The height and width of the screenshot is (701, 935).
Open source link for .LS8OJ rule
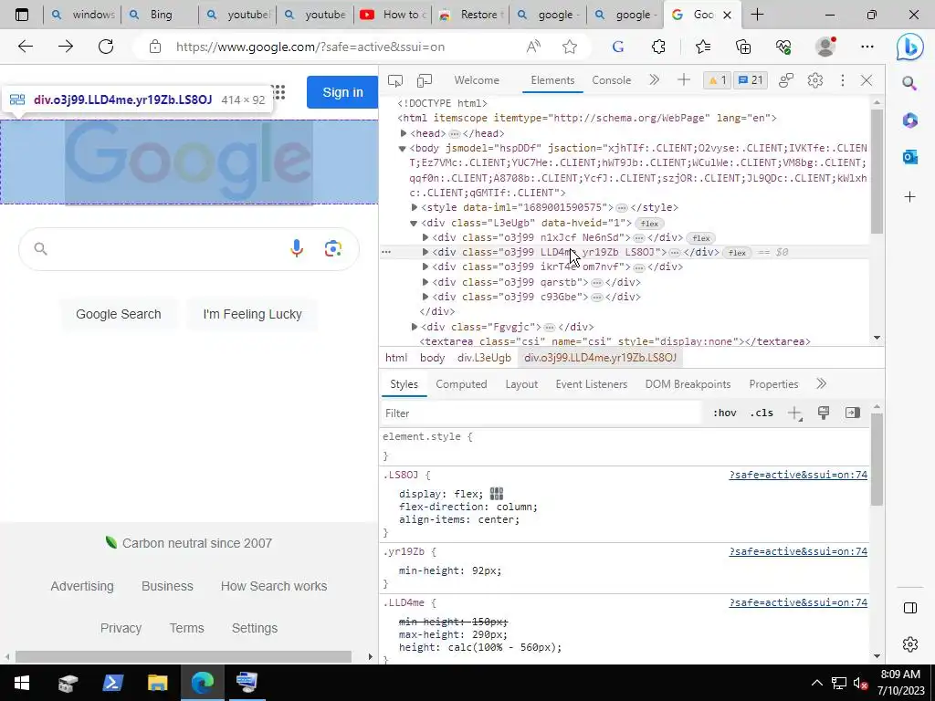point(798,475)
